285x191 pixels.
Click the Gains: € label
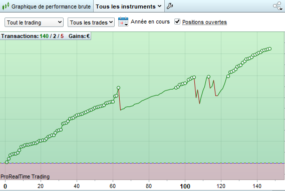click(79, 36)
